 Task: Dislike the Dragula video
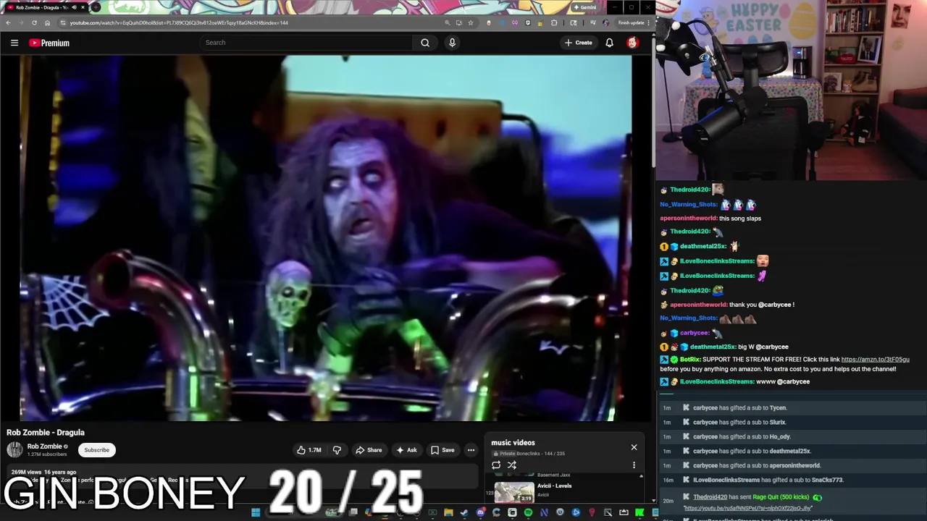coord(337,450)
